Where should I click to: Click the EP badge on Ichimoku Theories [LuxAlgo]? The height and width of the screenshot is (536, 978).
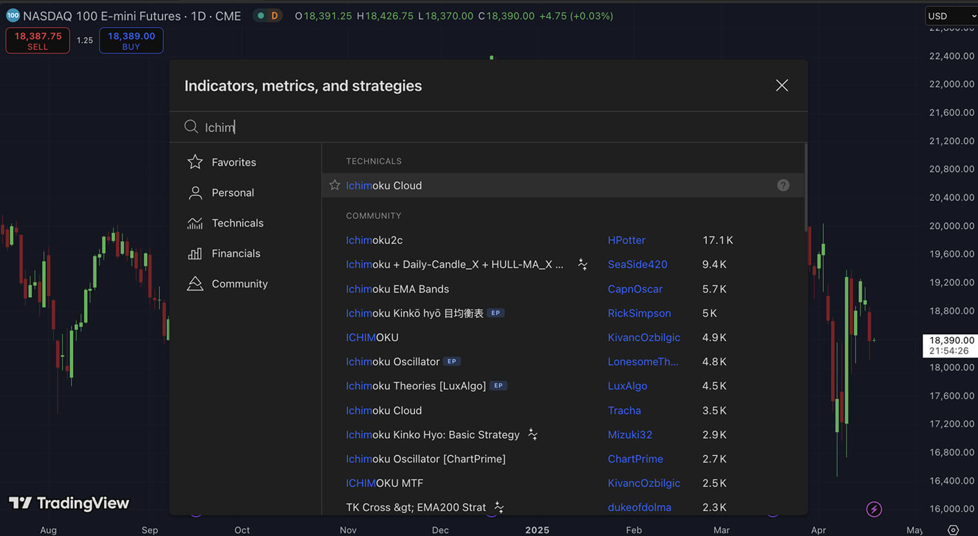coord(498,386)
